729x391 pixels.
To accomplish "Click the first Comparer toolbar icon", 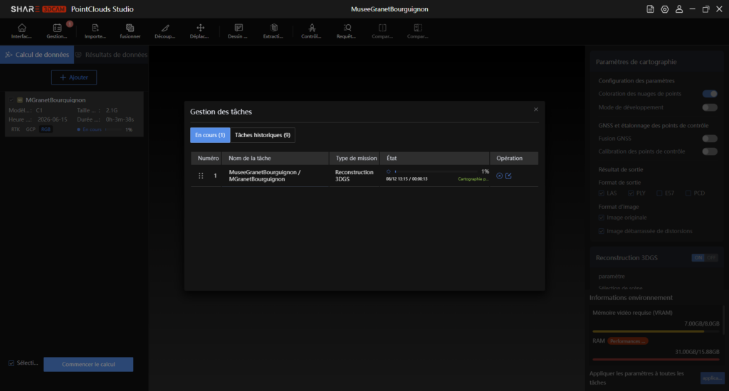I will (x=382, y=28).
